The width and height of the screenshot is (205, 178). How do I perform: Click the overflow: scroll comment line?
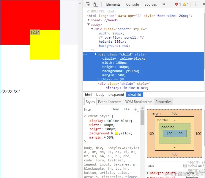[121, 37]
